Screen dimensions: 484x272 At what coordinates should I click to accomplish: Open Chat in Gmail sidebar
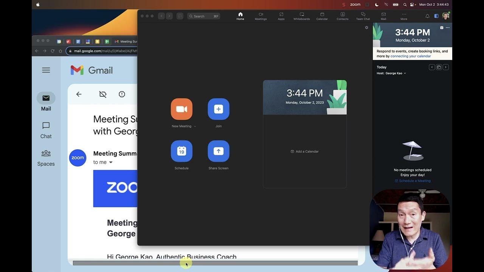[46, 130]
